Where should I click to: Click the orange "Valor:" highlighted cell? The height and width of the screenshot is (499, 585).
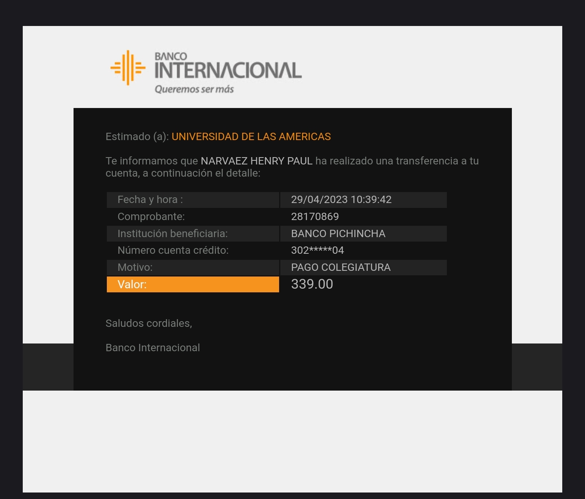(x=193, y=285)
